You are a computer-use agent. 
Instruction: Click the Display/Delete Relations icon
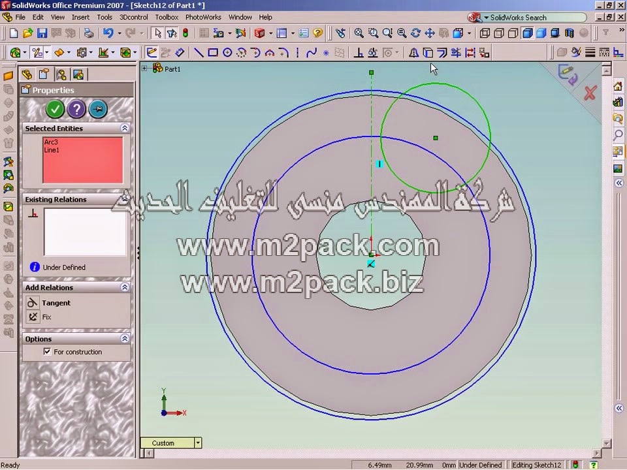click(373, 52)
